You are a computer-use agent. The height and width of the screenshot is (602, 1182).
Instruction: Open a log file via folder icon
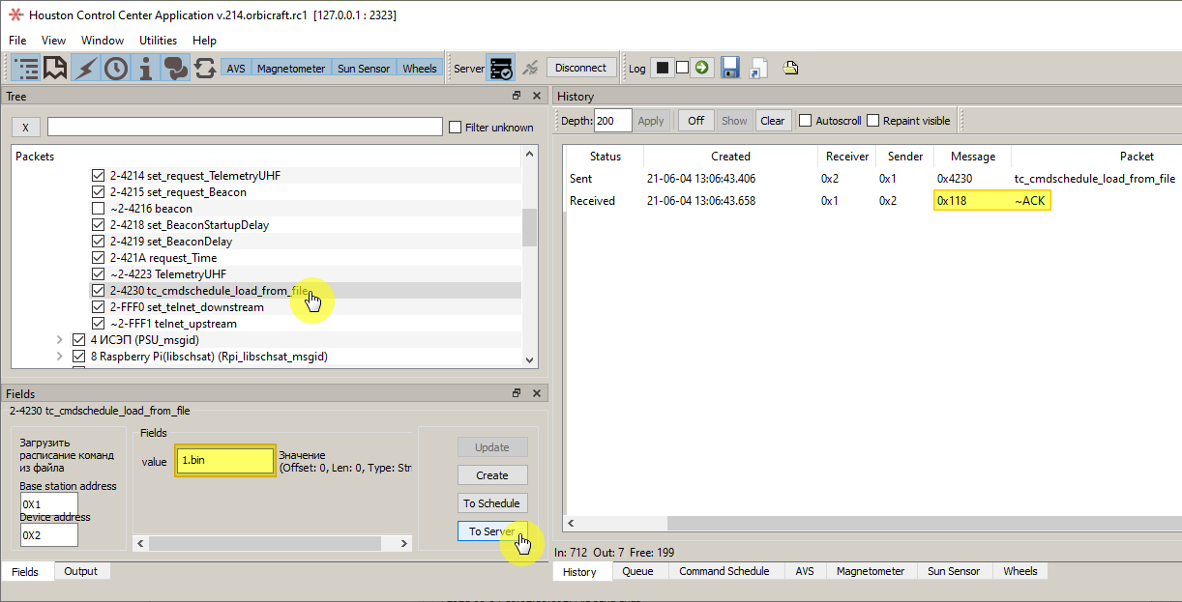click(x=790, y=68)
